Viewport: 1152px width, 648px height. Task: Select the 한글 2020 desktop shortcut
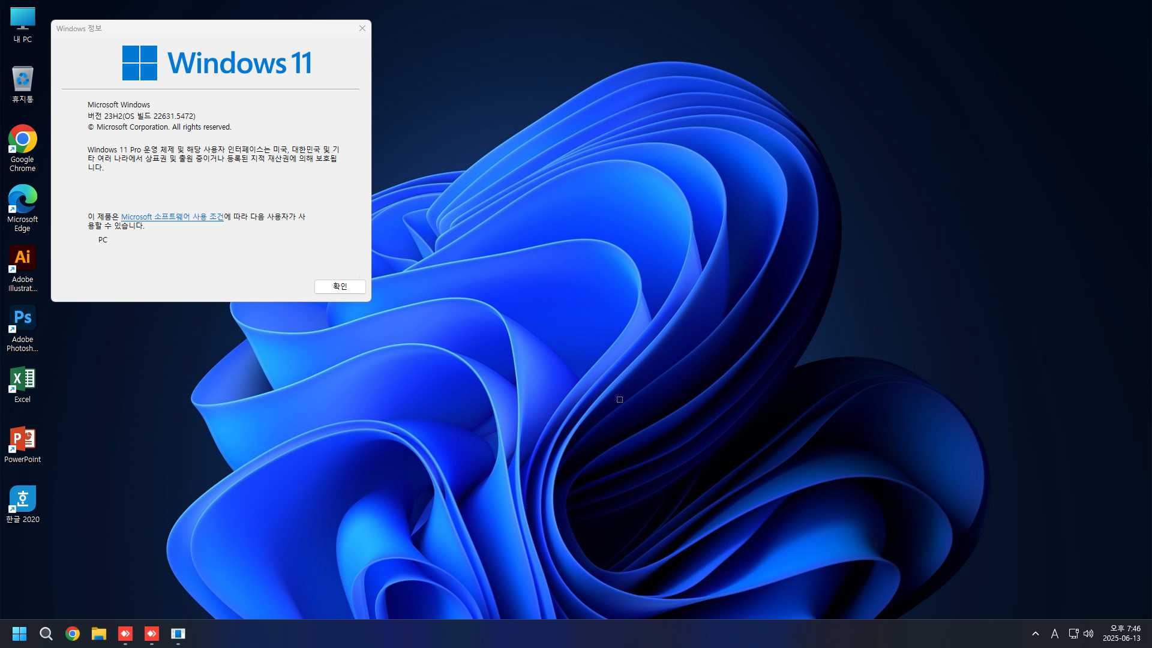pyautogui.click(x=22, y=504)
